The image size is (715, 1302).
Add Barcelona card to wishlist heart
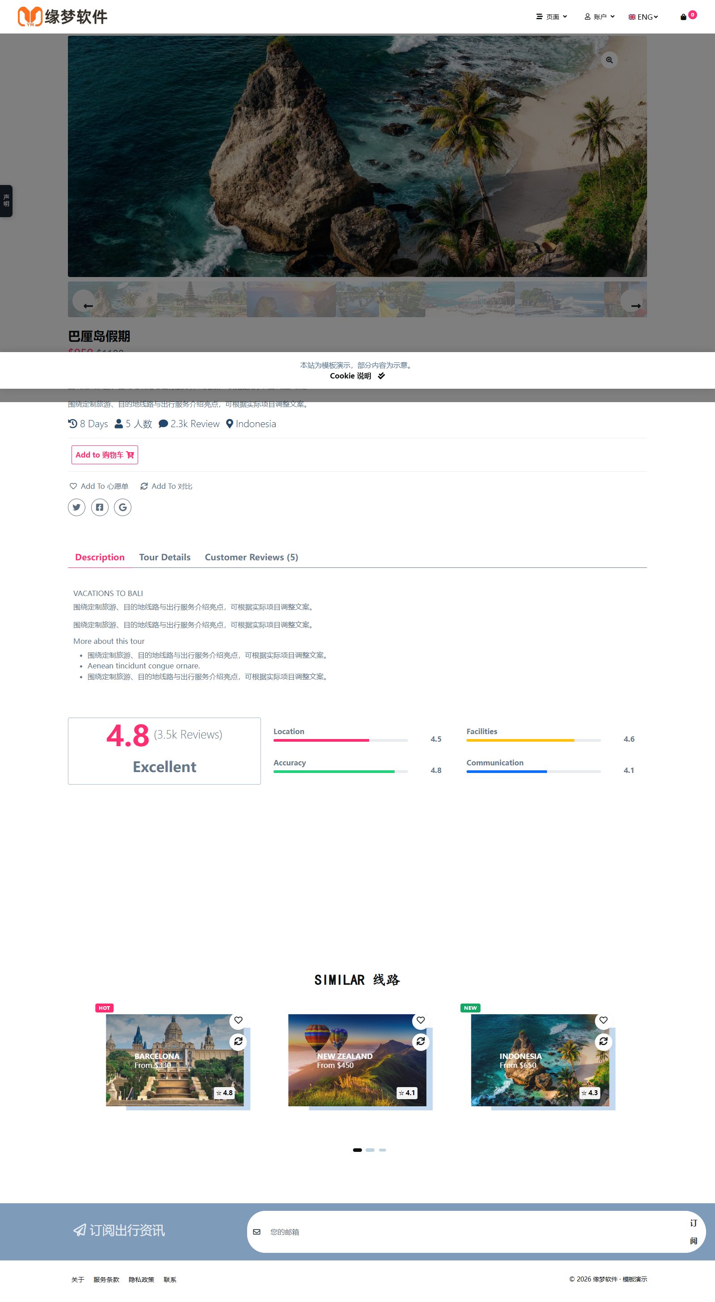[x=238, y=1020]
